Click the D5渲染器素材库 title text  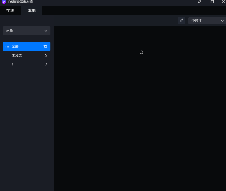pos(21,2)
